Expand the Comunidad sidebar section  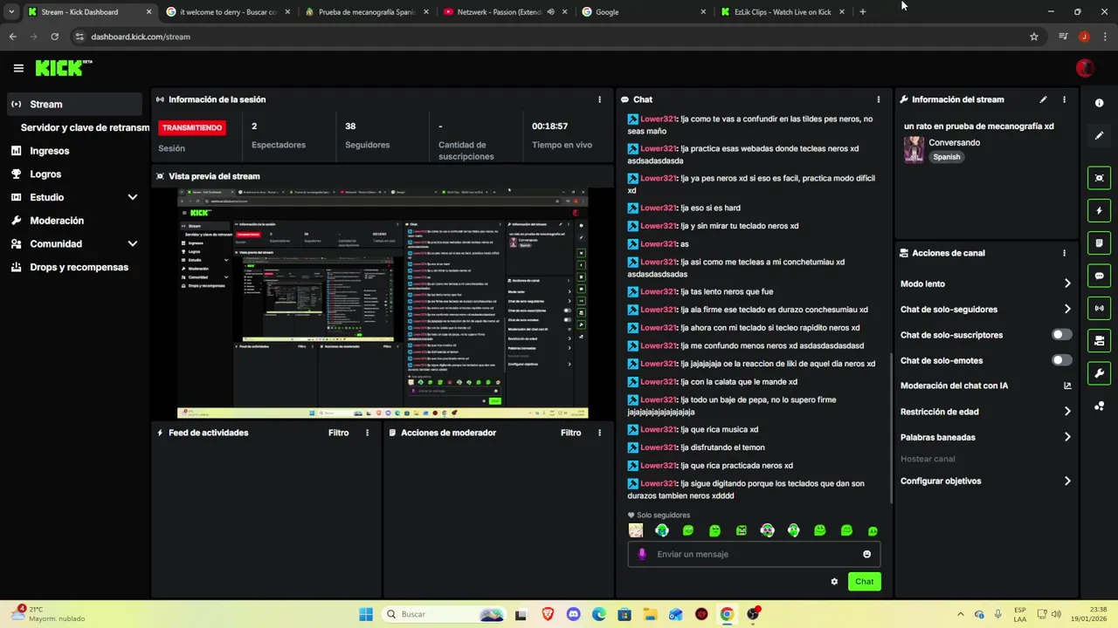click(x=133, y=244)
